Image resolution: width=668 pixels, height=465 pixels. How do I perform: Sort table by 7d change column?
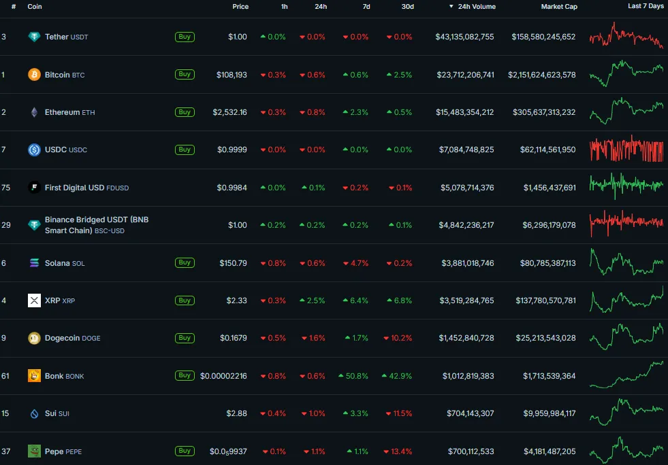pyautogui.click(x=366, y=6)
